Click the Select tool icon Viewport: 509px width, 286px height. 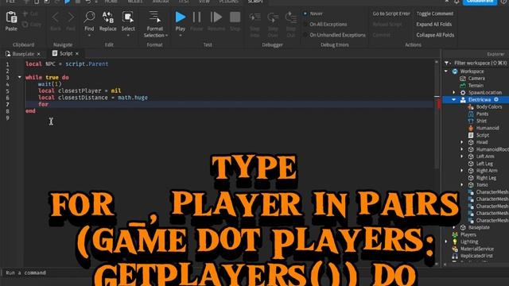point(128,17)
